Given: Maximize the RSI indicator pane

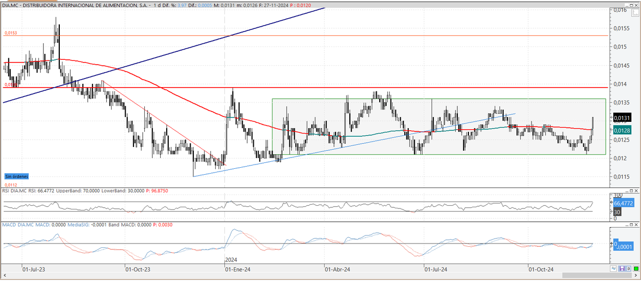Looking at the screenshot, I should point(631,191).
